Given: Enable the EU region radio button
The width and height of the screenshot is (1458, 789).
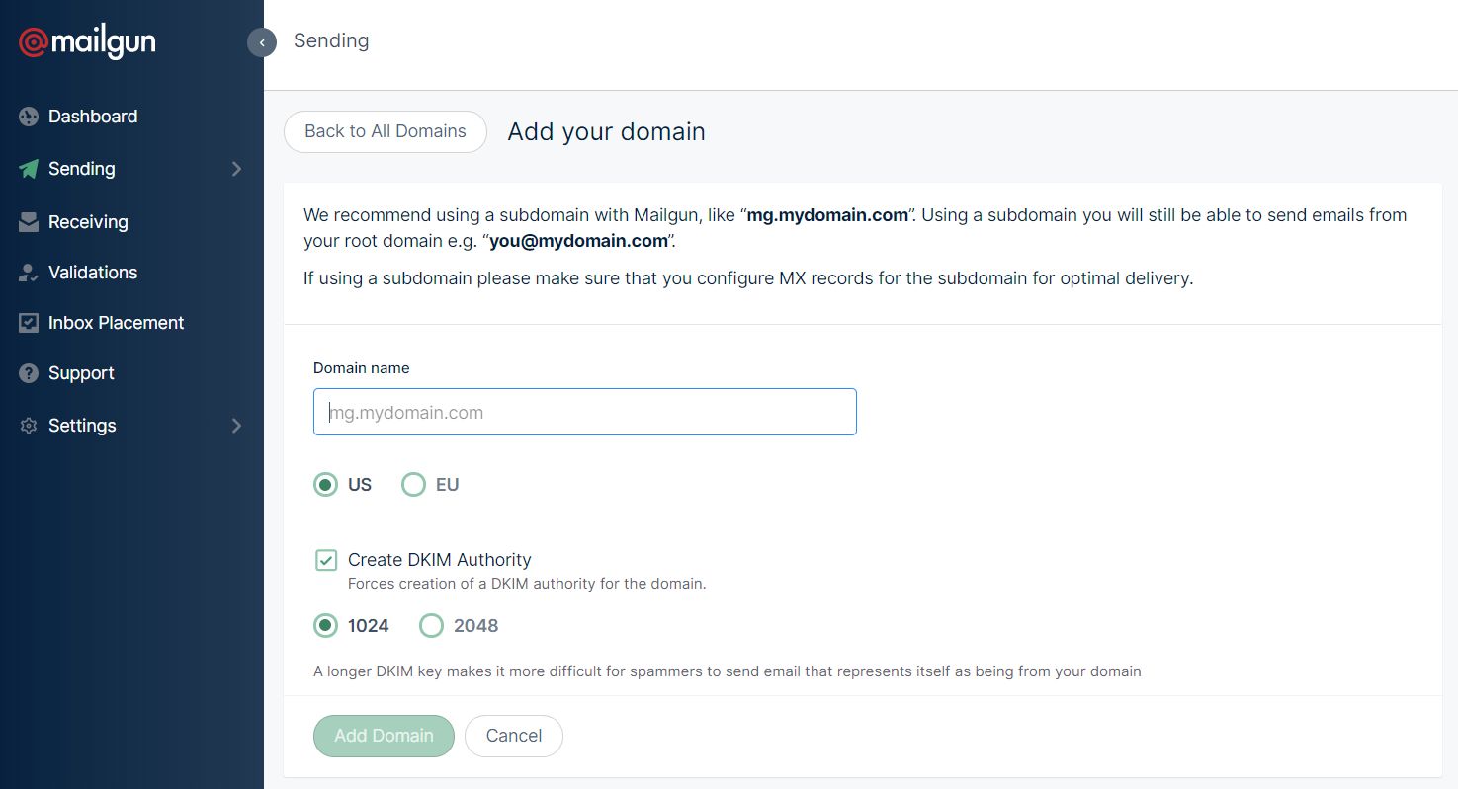Looking at the screenshot, I should tap(413, 484).
